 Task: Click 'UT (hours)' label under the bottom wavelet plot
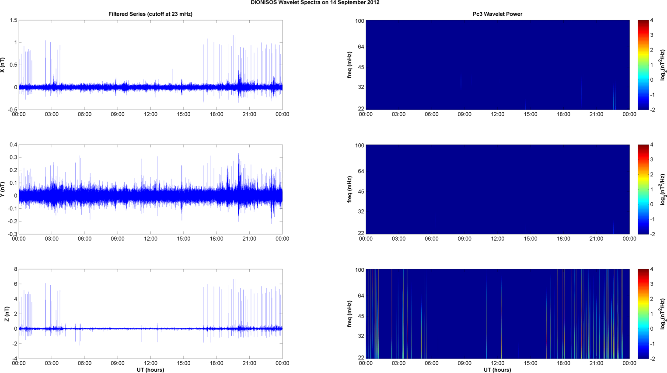coord(497,370)
